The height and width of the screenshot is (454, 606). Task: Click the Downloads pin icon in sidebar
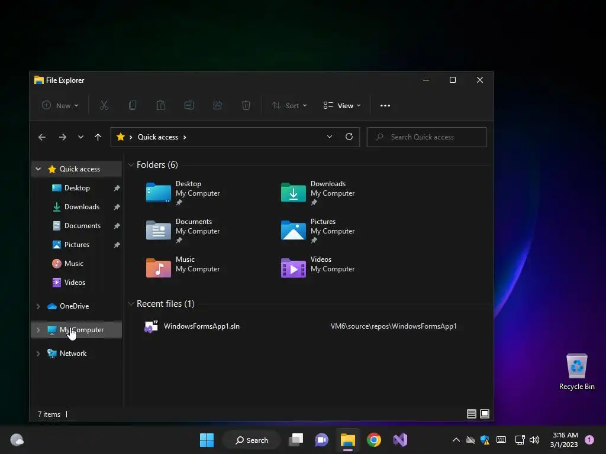[x=117, y=207]
